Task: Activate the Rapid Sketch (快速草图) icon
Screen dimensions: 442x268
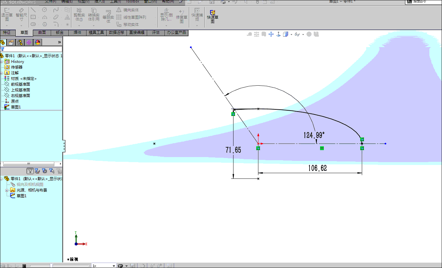Action: point(212,14)
